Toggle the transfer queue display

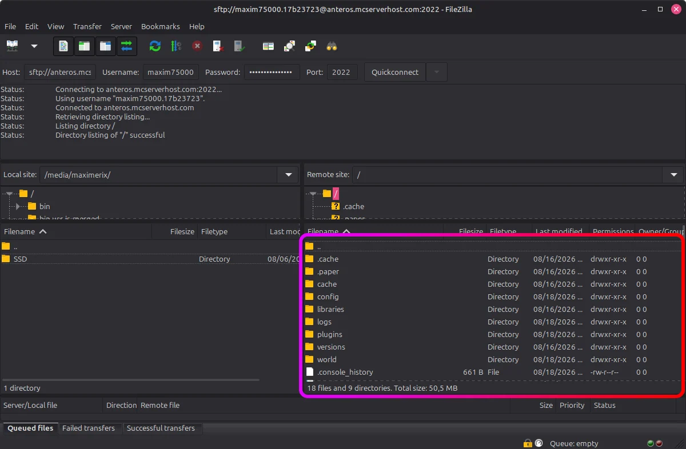(x=126, y=46)
